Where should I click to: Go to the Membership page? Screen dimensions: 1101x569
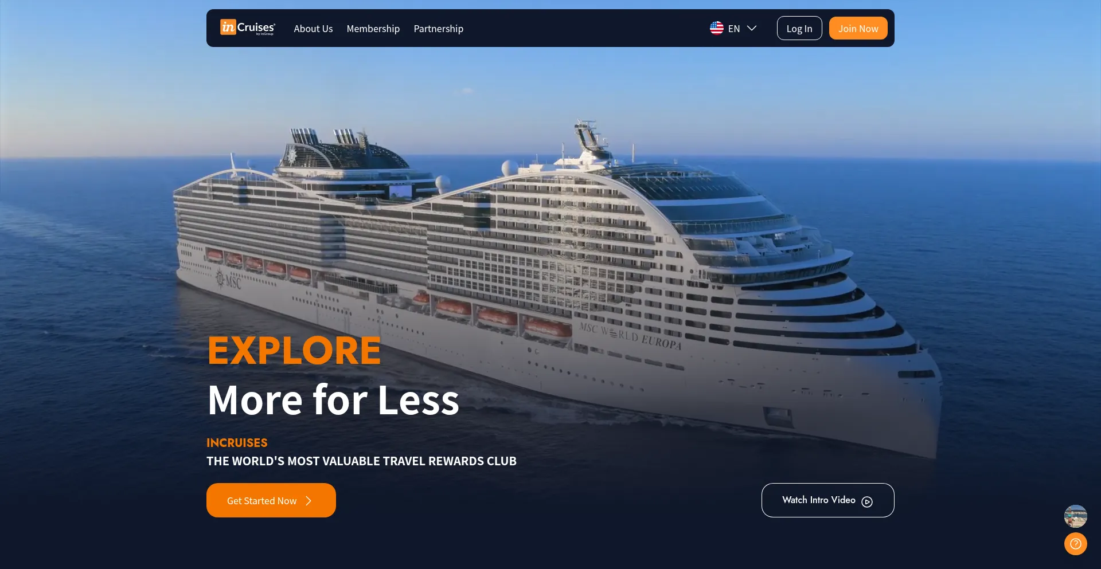[373, 29]
